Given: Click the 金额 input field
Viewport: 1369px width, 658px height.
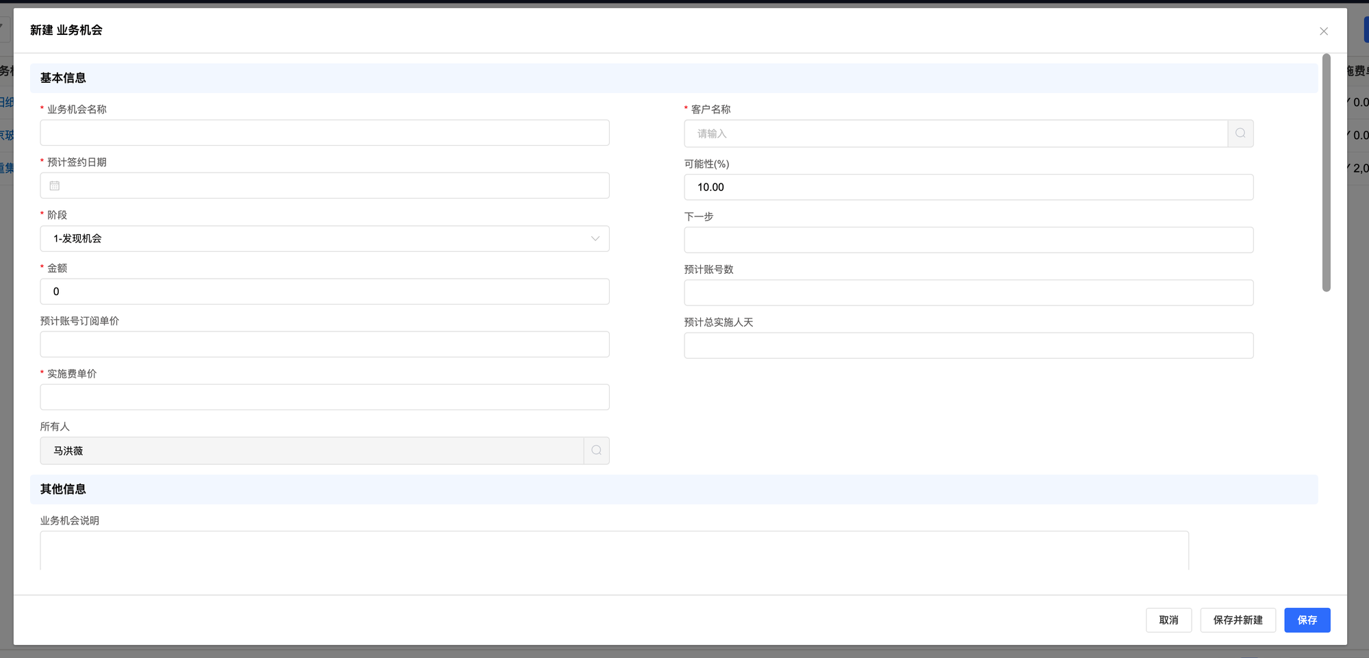Looking at the screenshot, I should click(x=324, y=292).
